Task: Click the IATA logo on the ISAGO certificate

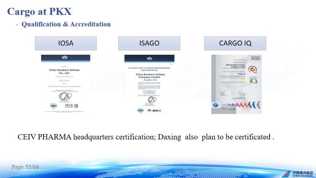Action: (149, 59)
